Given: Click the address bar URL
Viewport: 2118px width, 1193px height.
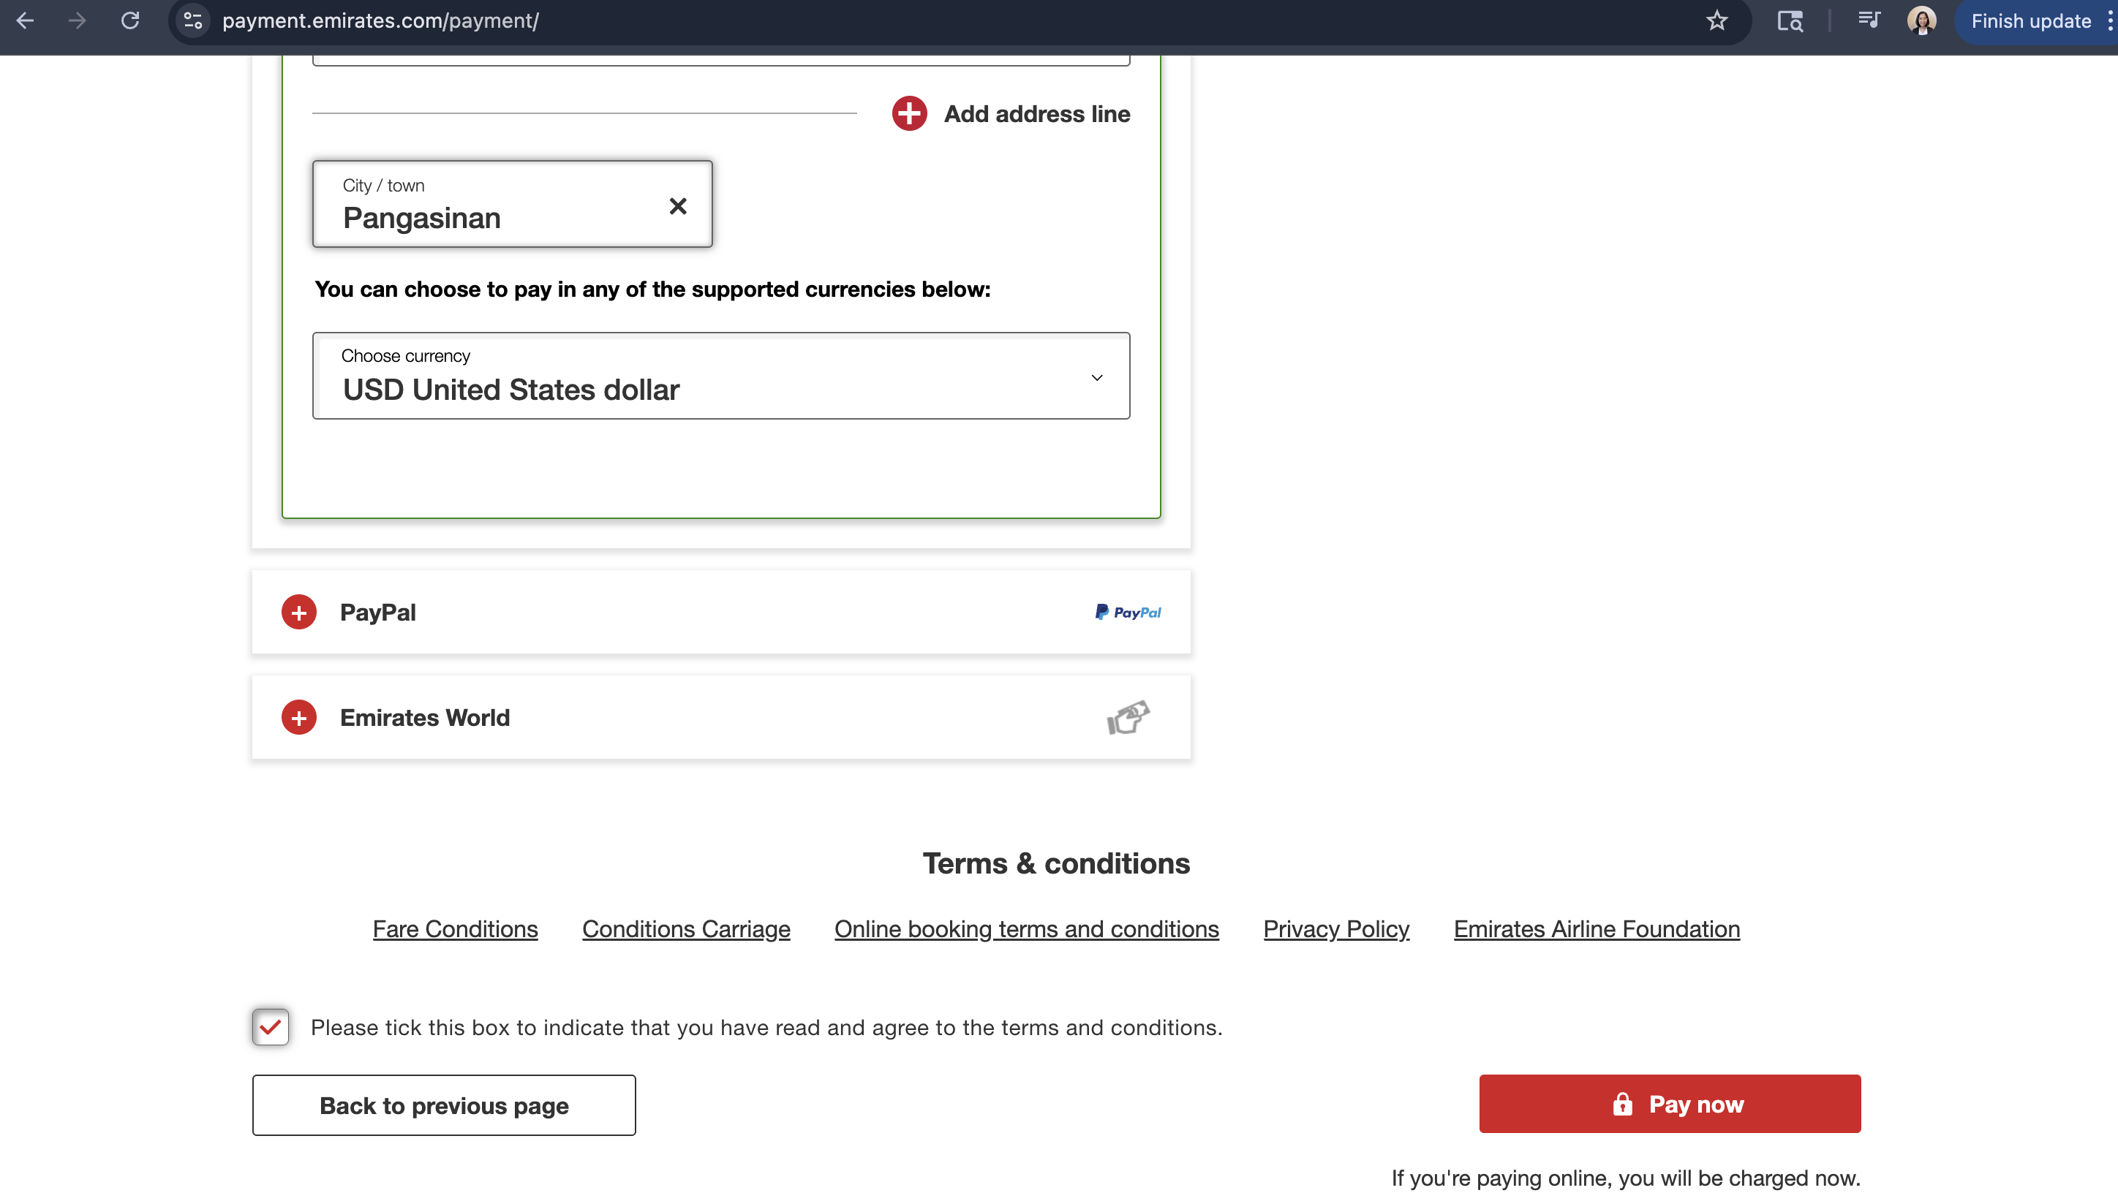Looking at the screenshot, I should 381,20.
